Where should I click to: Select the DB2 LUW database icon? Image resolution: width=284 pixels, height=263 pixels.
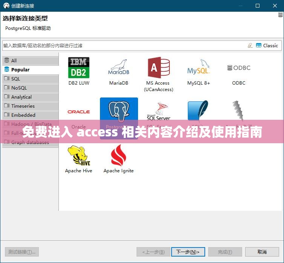point(78,68)
